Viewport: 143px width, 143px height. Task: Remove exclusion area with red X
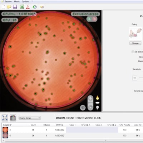click(x=95, y=19)
